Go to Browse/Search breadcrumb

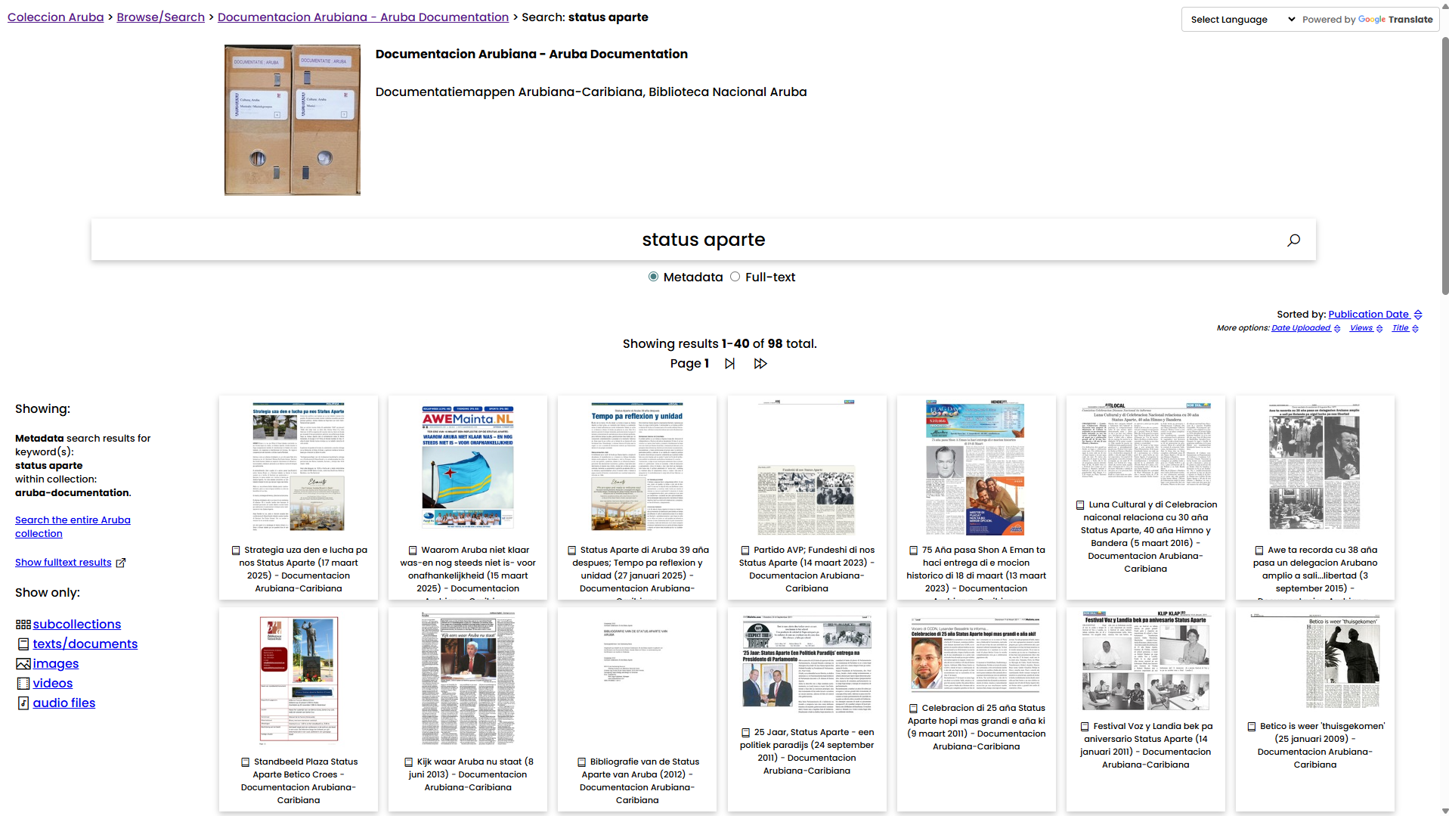160,17
